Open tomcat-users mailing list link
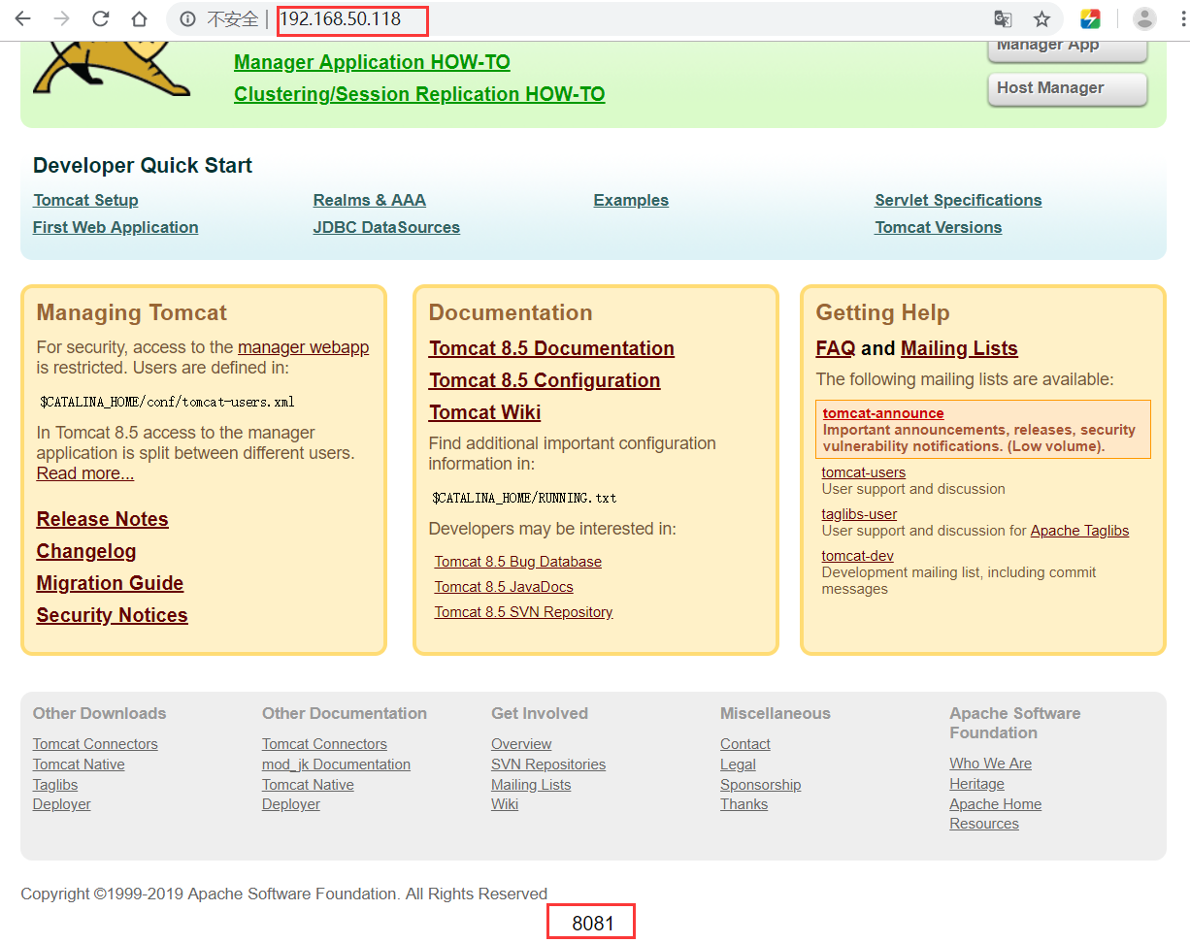Viewport: 1190px width, 943px height. [x=864, y=472]
